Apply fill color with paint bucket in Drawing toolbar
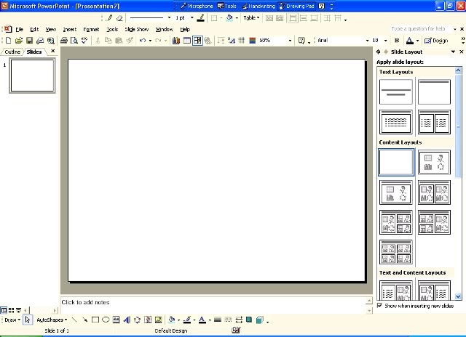The height and width of the screenshot is (337, 466). pos(172,320)
